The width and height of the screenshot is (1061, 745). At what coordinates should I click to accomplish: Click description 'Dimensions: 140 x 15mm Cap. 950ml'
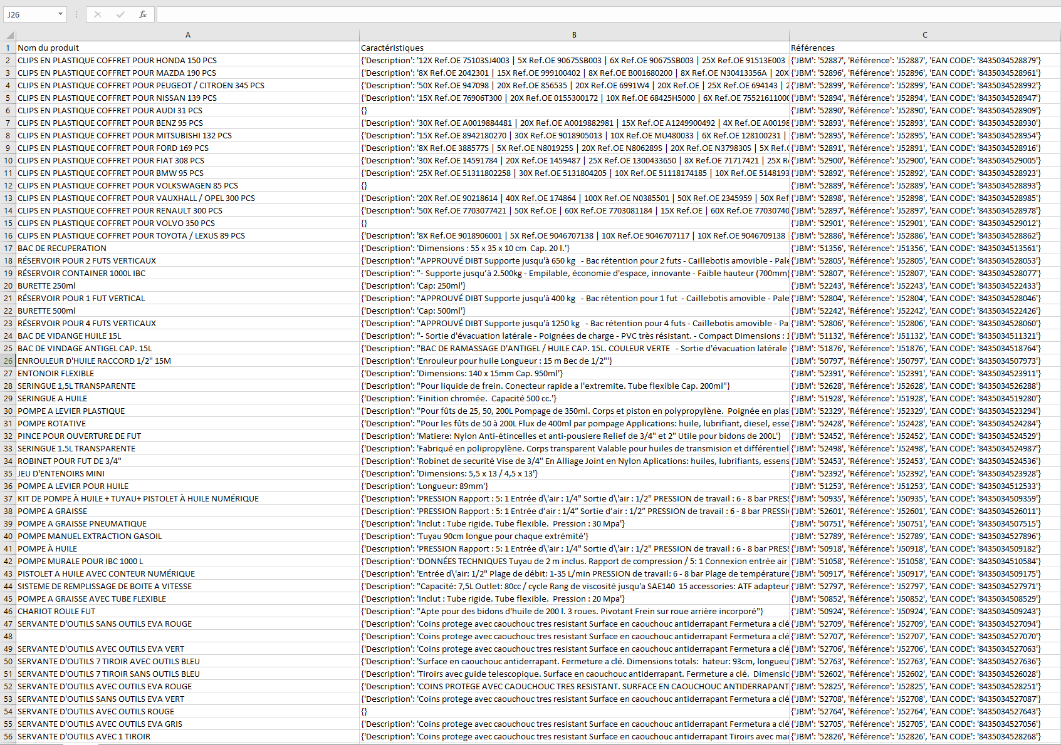tap(574, 373)
